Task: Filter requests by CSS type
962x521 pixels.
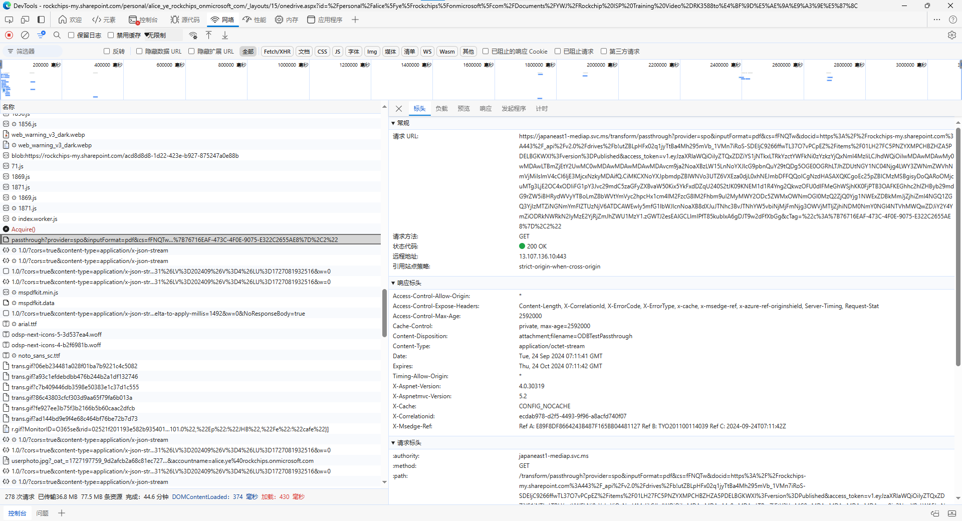Action: coord(322,52)
